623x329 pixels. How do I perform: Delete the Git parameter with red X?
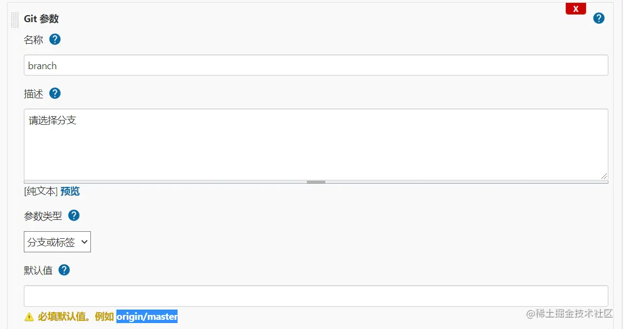point(575,9)
